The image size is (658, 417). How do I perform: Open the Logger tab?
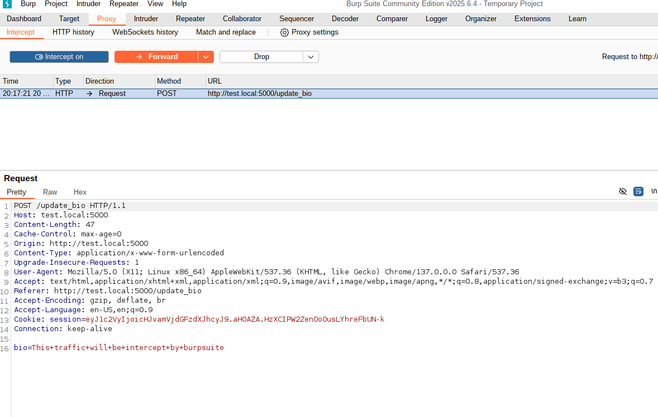(436, 19)
